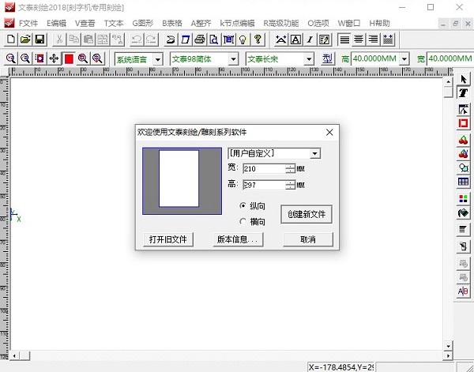The width and height of the screenshot is (474, 372).
Task: Click the paint bucket fill tool
Action: (463, 213)
